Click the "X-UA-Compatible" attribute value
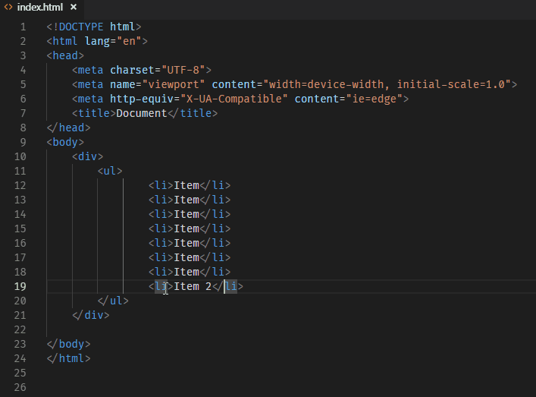This screenshot has width=536, height=397. 234,99
